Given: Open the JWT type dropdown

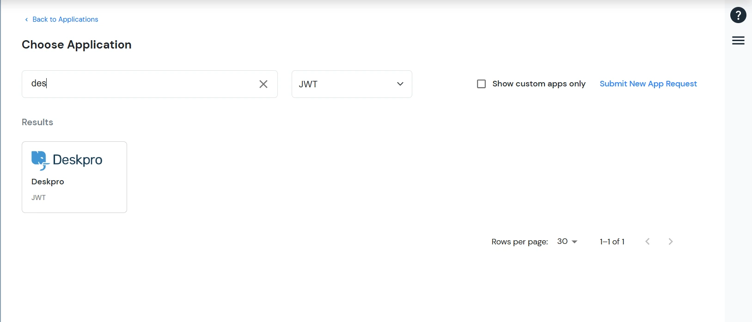Looking at the screenshot, I should (x=352, y=84).
